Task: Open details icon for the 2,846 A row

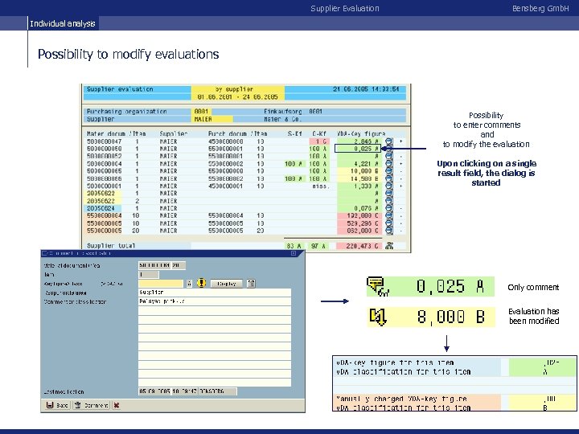Action: pyautogui.click(x=389, y=141)
